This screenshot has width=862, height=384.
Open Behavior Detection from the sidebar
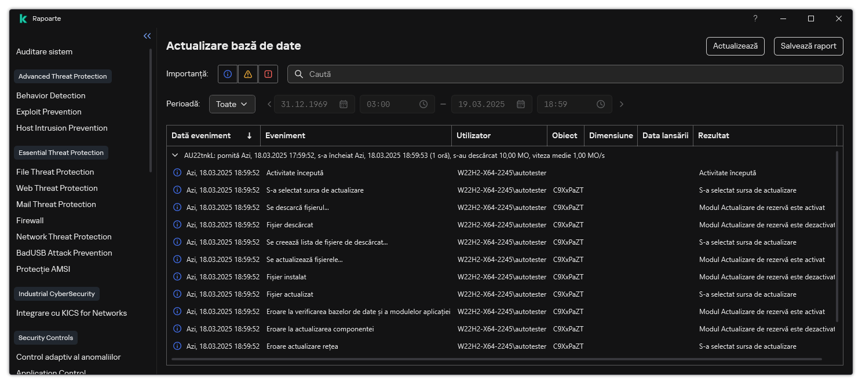[x=51, y=95]
